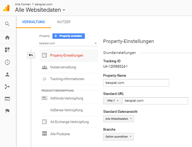Click the AdWords-Verknüpfung icon

coord(44,98)
